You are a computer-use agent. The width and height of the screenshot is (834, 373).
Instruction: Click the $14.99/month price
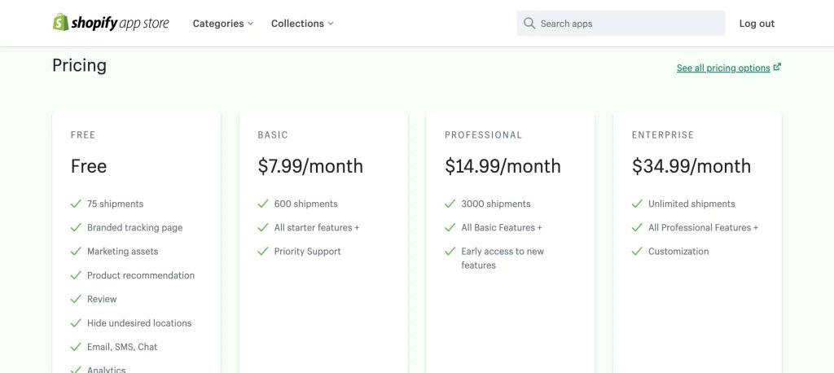[503, 166]
